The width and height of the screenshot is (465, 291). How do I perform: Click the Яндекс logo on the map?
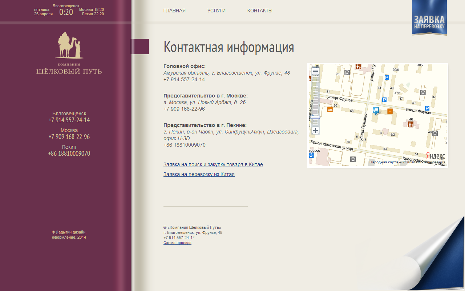point(435,156)
